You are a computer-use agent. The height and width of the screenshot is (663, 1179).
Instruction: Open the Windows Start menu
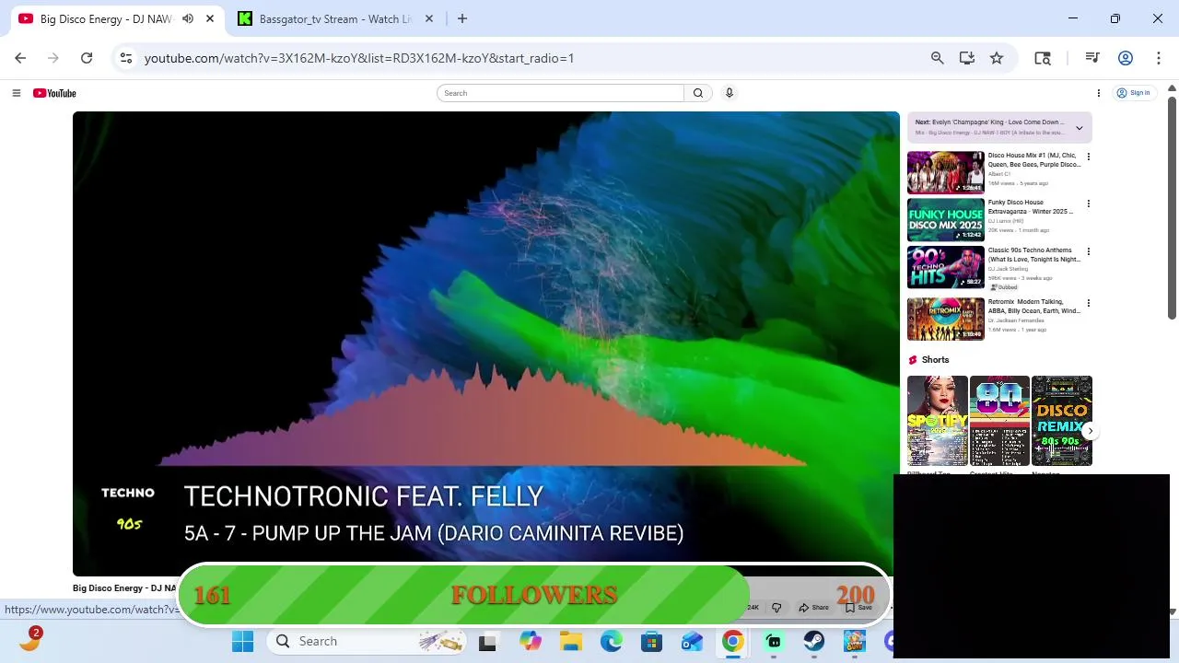coord(243,642)
